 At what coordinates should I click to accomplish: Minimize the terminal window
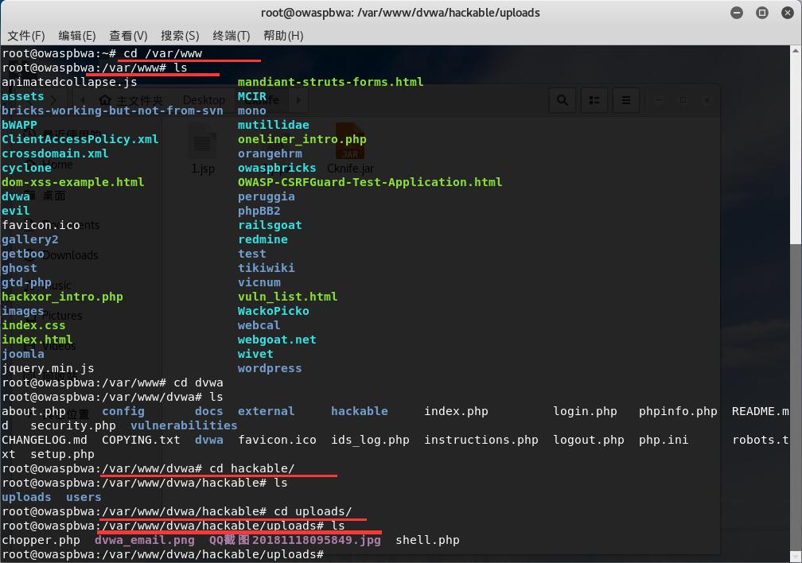[x=737, y=13]
